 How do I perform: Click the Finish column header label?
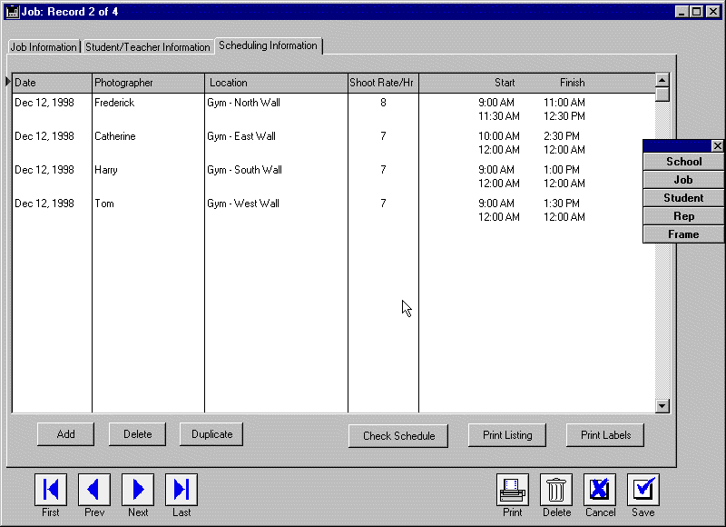coord(573,83)
